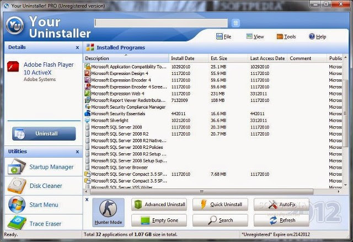Close the bottom action toolbar panel

coord(87,200)
